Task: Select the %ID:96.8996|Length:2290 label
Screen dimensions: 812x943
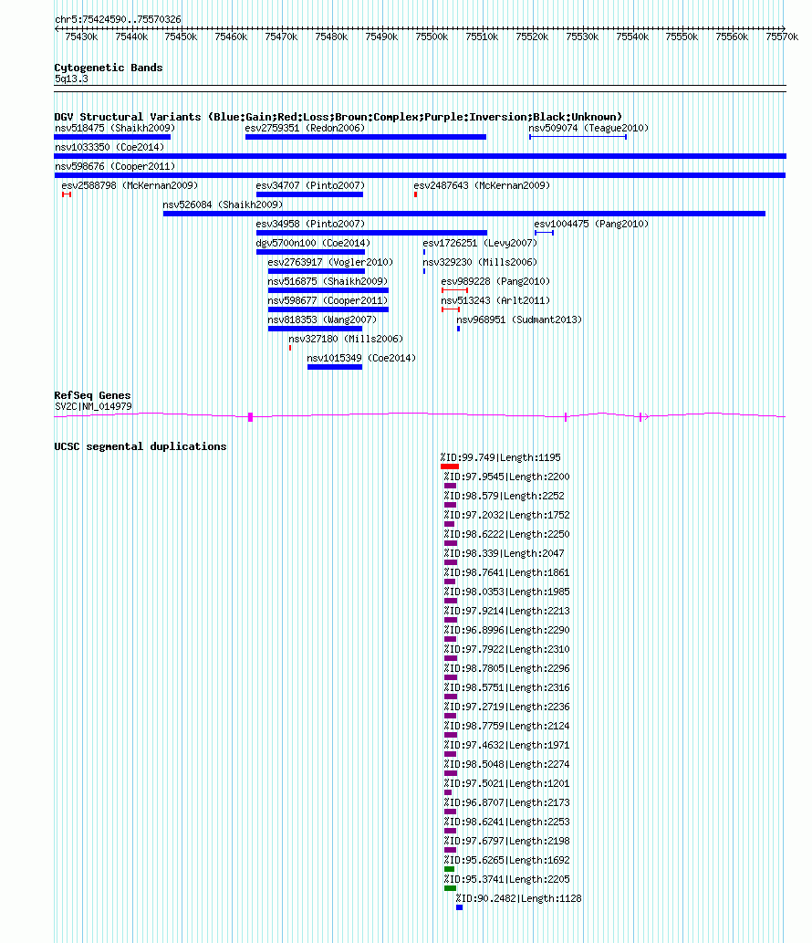Action: (507, 631)
